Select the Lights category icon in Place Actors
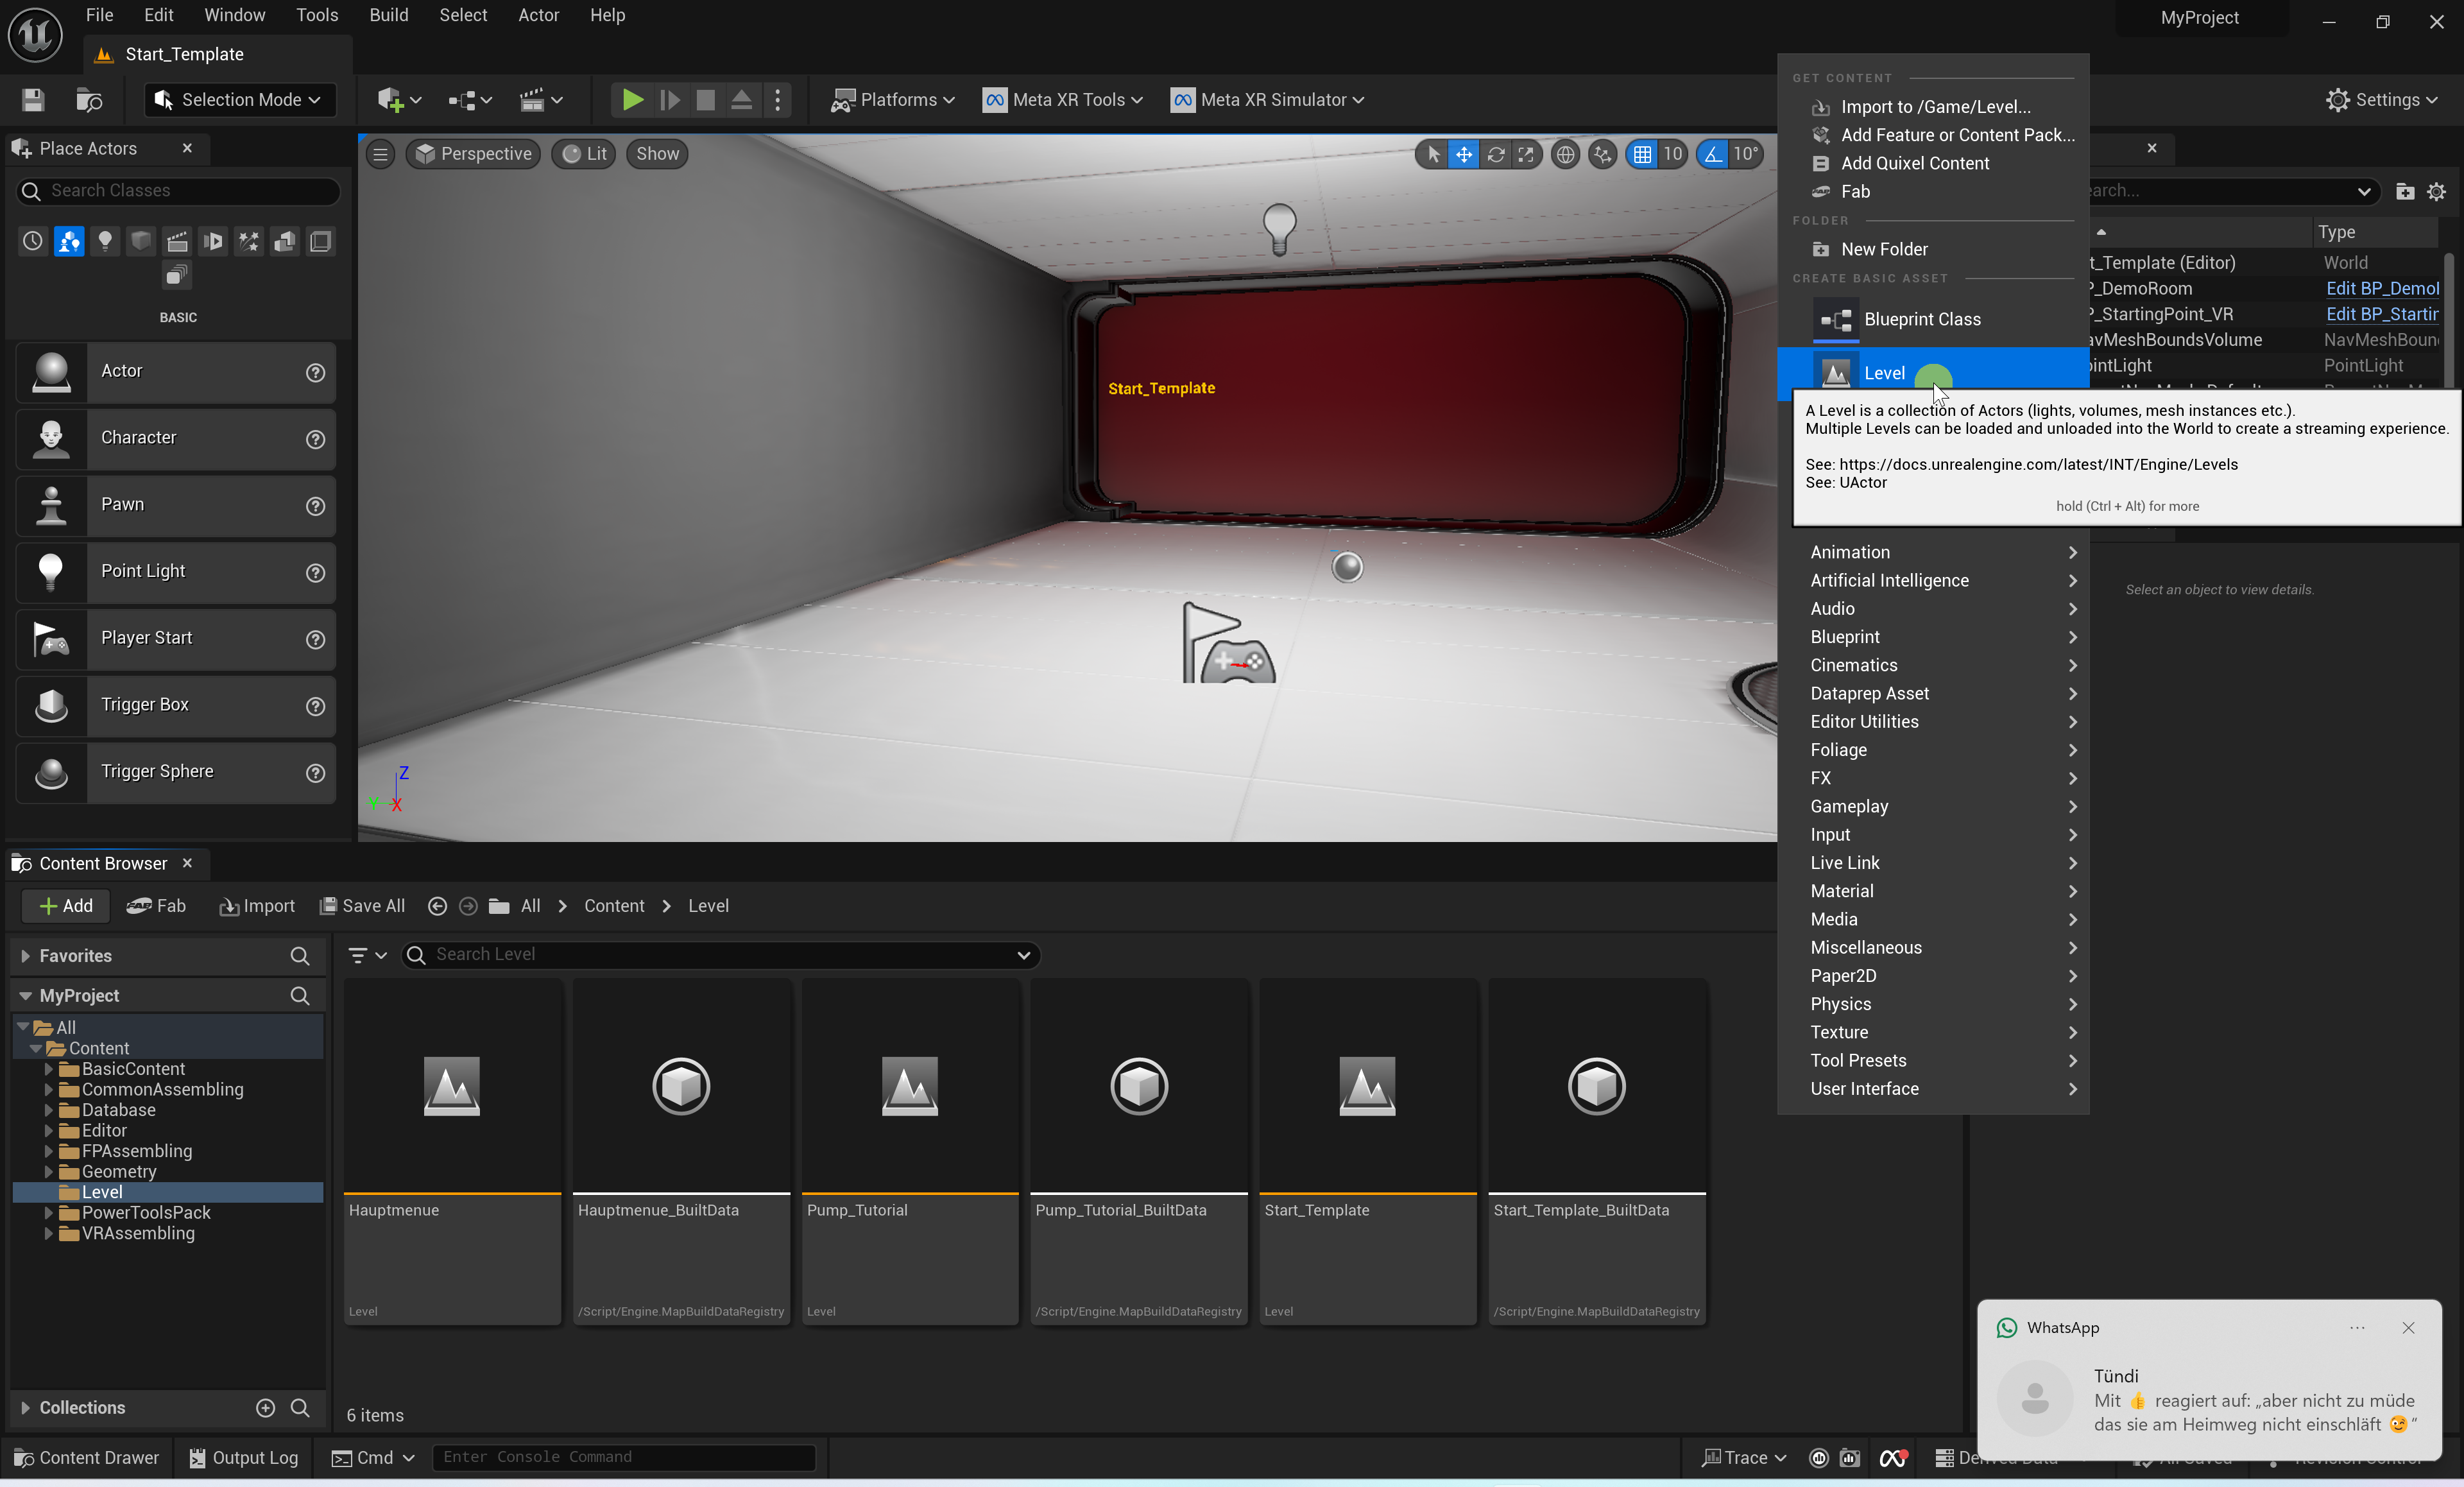This screenshot has height=1487, width=2464. 105,241
